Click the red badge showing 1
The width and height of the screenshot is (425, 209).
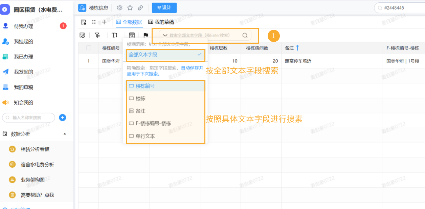tap(63, 26)
